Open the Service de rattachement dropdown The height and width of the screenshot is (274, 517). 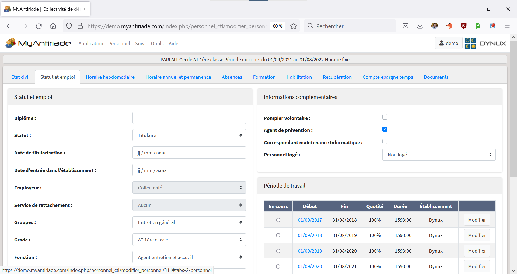[x=189, y=205]
